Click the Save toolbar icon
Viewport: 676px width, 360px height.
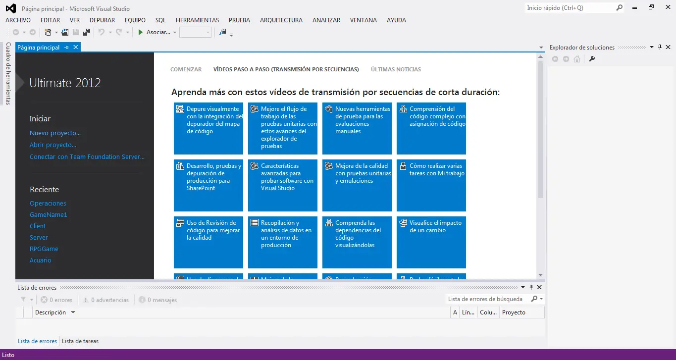(x=76, y=32)
